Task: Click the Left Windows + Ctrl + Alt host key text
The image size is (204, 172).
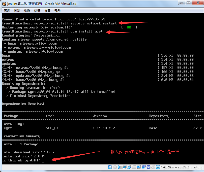Action: tap(180, 167)
